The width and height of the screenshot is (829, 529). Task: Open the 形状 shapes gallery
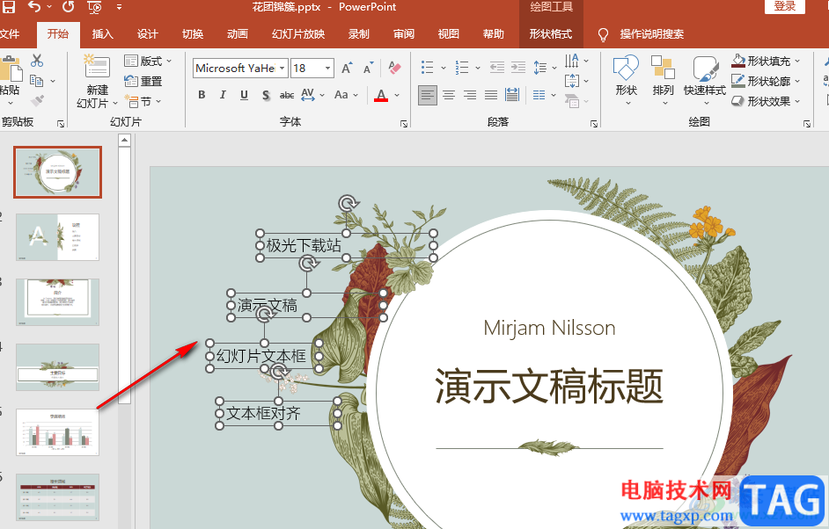[x=626, y=81]
